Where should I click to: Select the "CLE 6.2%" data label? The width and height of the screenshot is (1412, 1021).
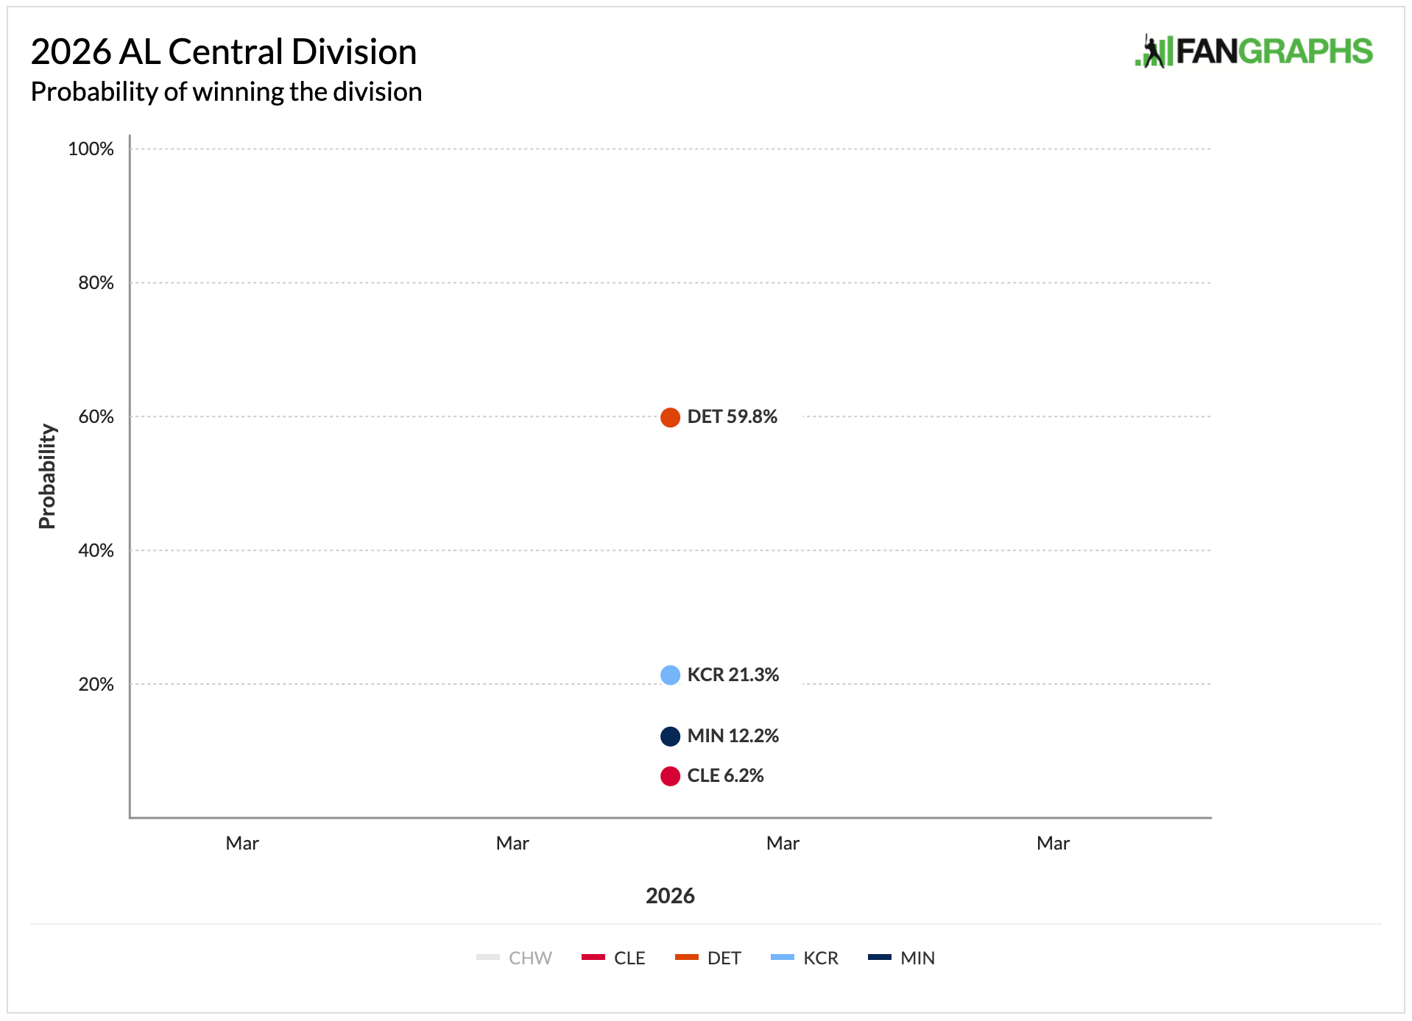tap(725, 775)
